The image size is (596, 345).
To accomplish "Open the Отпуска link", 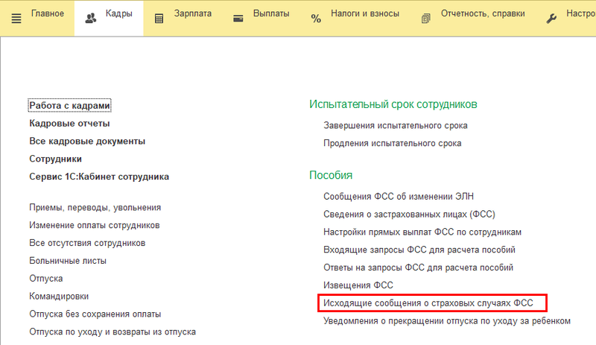I will 46,279.
